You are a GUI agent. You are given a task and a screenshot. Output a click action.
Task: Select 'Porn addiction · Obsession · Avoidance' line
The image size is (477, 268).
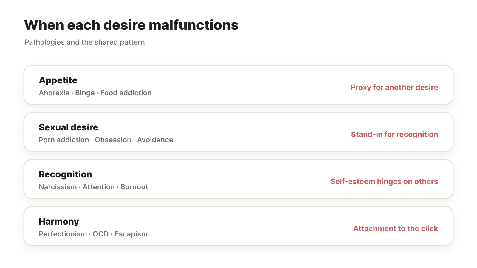106,140
